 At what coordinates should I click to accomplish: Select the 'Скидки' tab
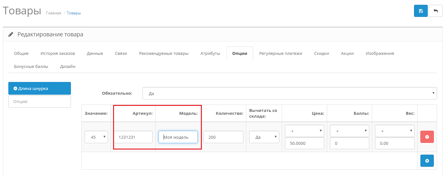(x=321, y=54)
